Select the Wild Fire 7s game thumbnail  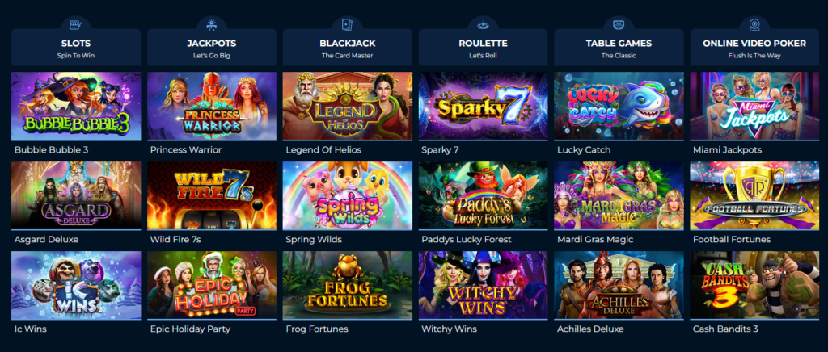pos(212,195)
